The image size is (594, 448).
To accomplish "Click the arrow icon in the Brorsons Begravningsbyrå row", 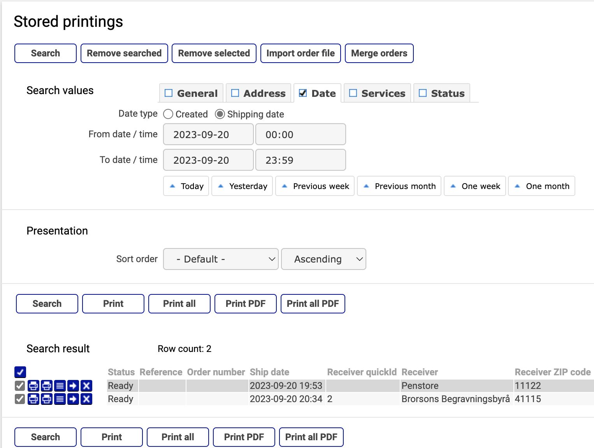I will (73, 399).
